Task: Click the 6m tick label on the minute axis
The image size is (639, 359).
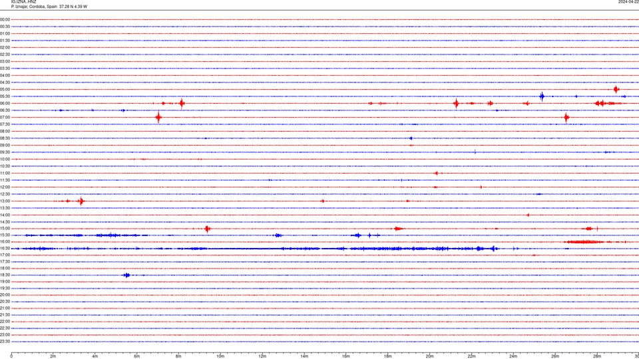Action: (137, 356)
